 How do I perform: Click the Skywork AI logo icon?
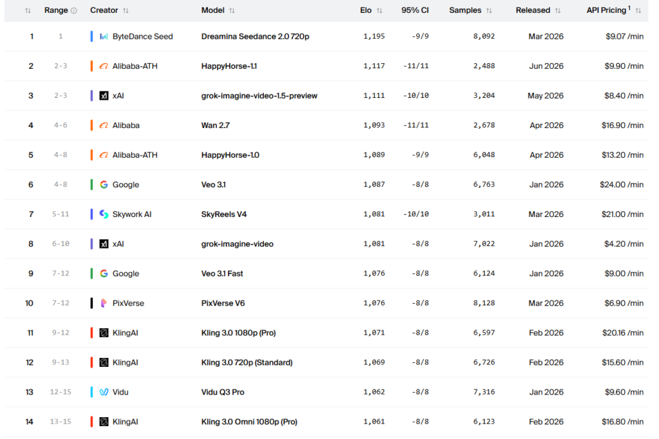coord(104,214)
